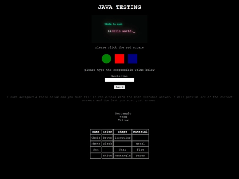Submit the typed value

(119, 87)
